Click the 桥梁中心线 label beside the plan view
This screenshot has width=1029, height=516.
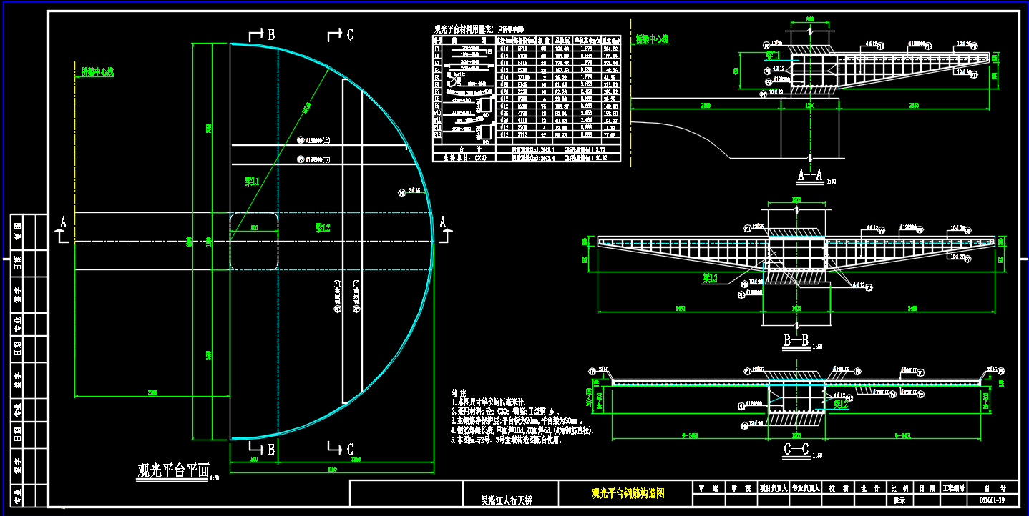[x=94, y=72]
